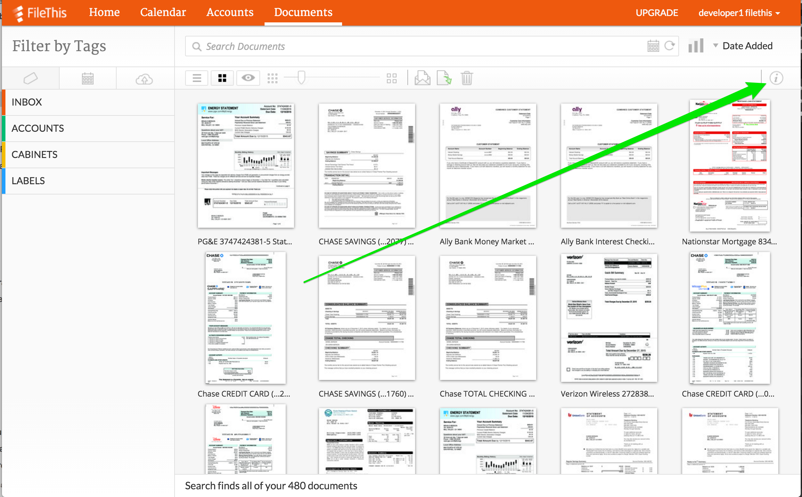Switch to grid thumbnail view
The height and width of the screenshot is (497, 802).
[x=222, y=78]
